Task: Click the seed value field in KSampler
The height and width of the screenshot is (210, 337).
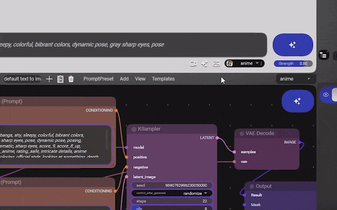Action: point(172,185)
